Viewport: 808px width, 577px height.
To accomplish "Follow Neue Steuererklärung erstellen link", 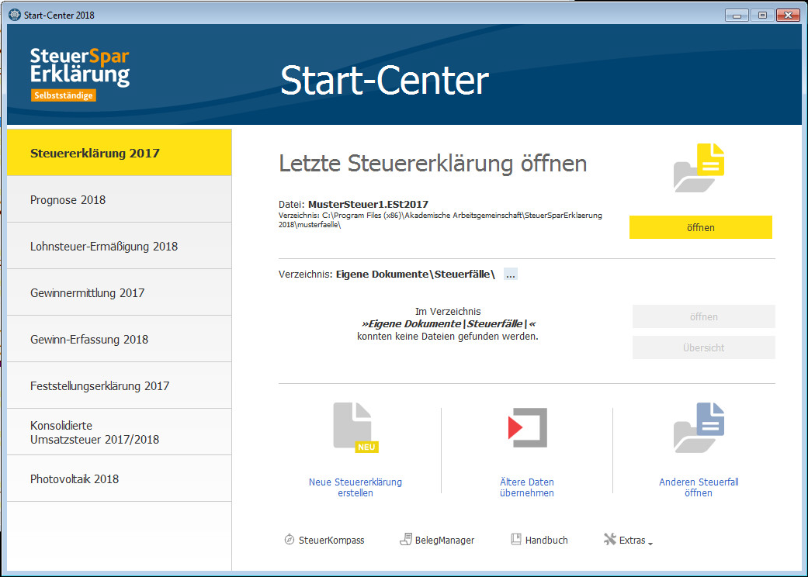I will click(x=355, y=488).
